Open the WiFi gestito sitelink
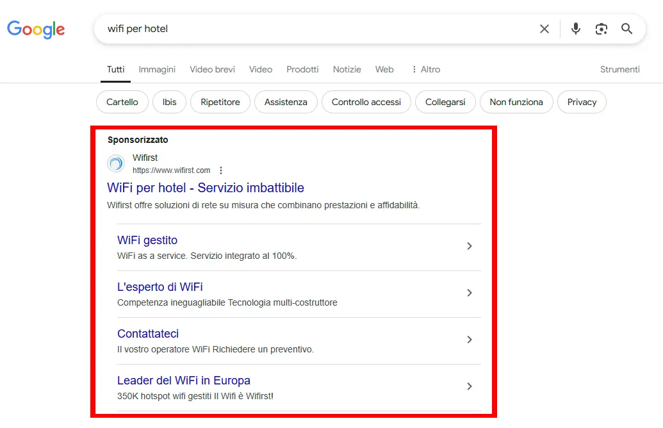Image resolution: width=663 pixels, height=428 pixels. 147,240
